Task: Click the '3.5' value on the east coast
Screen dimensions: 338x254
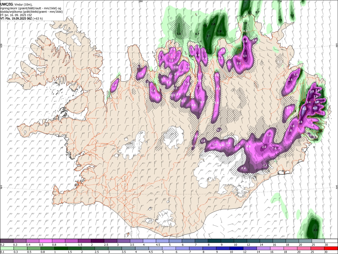Action: pyautogui.click(x=312, y=91)
